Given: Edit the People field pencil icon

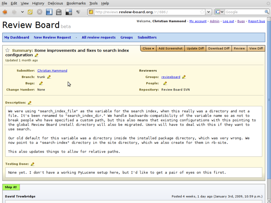Looking at the screenshot, I should pos(165,83).
